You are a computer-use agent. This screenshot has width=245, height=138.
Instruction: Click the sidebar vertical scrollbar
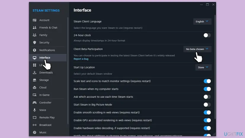tap(68, 71)
